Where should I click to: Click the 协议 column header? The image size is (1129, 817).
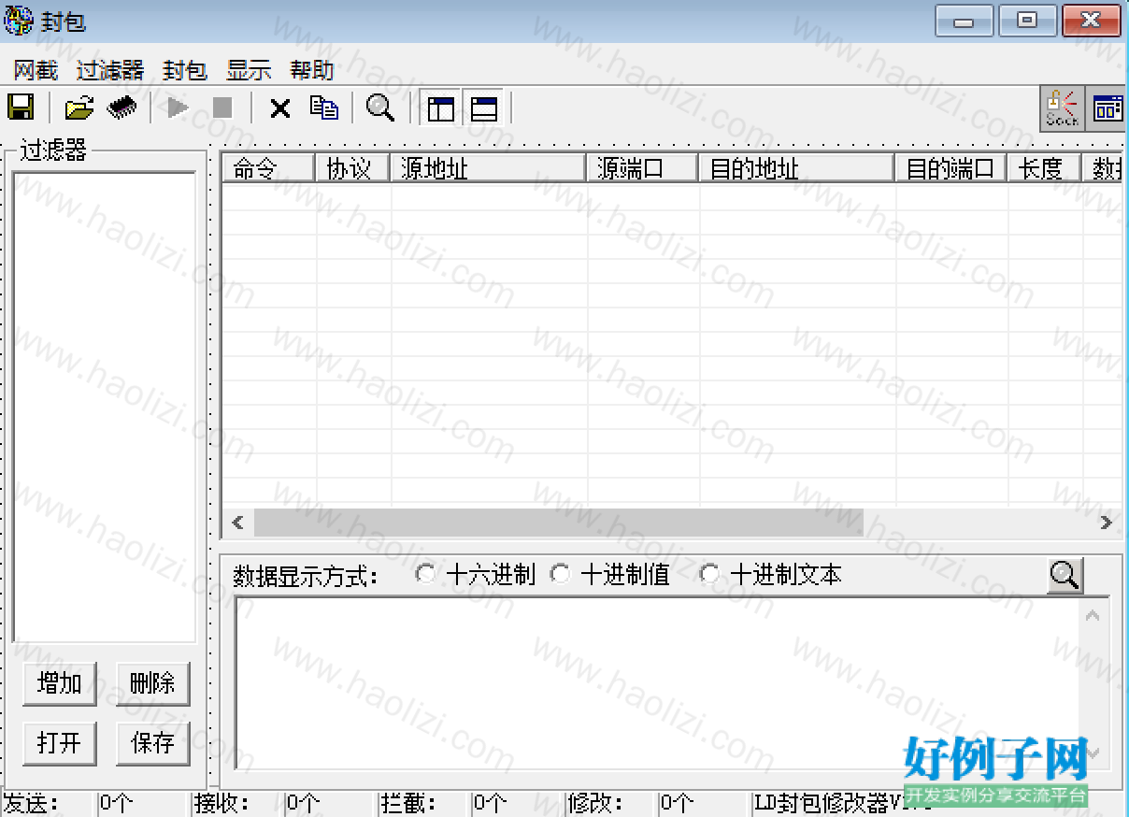pyautogui.click(x=352, y=168)
